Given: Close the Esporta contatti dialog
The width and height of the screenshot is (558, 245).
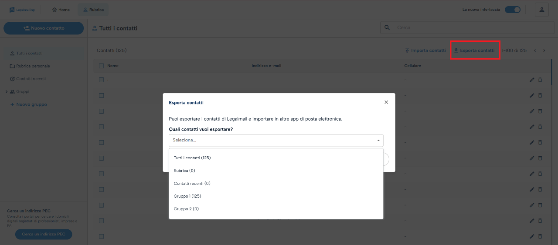Looking at the screenshot, I should 386,102.
